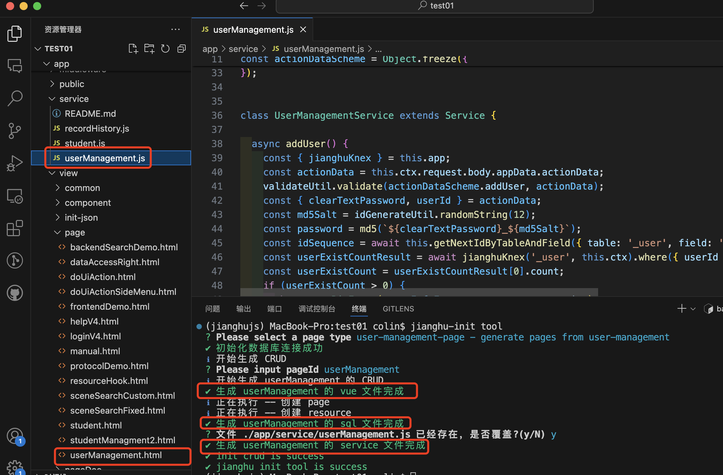Screen dimensions: 723x475
Task: Open the Extensions view
Action: pyautogui.click(x=15, y=228)
